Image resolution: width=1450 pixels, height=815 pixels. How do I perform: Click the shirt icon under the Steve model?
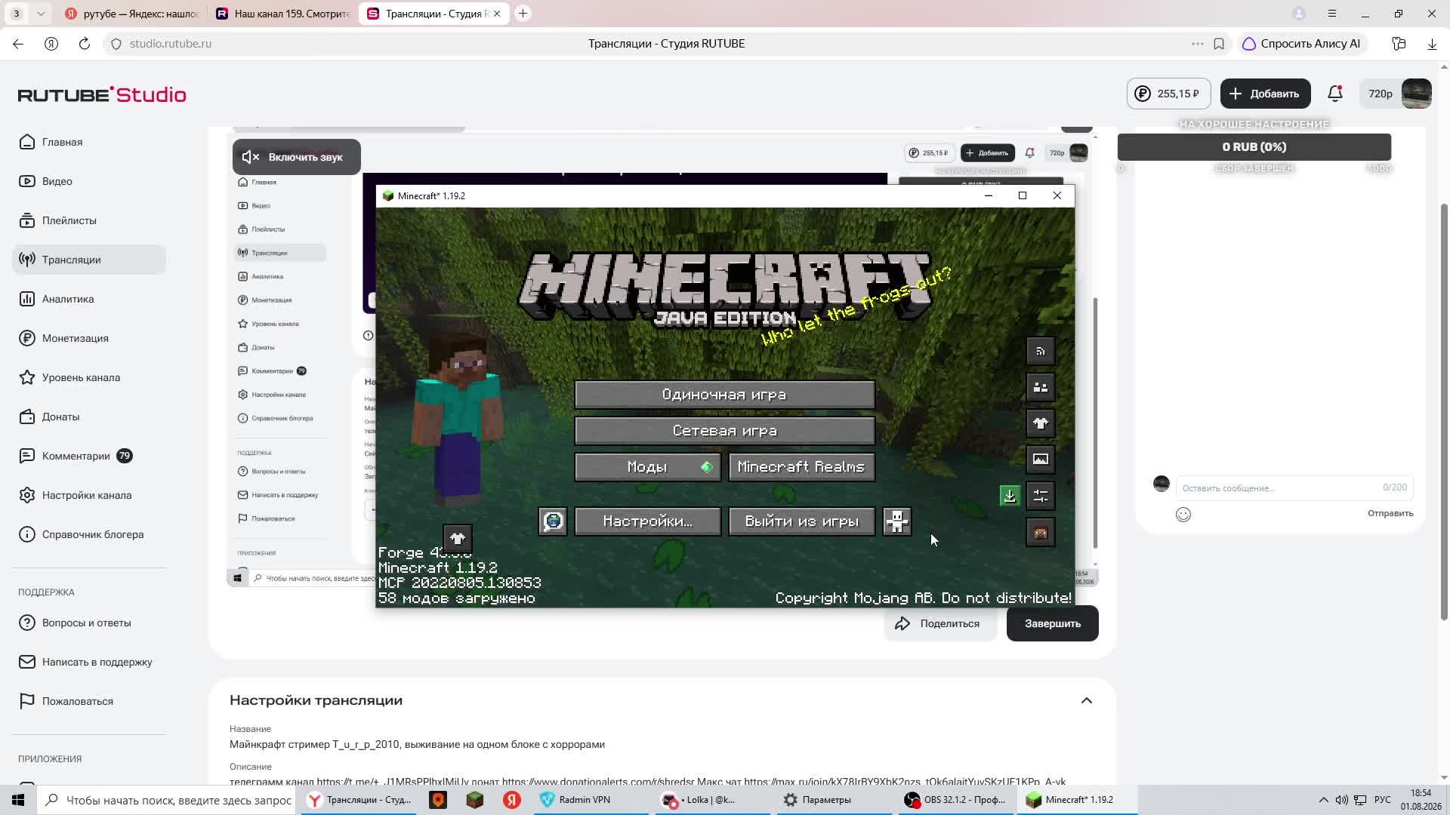[x=458, y=539]
